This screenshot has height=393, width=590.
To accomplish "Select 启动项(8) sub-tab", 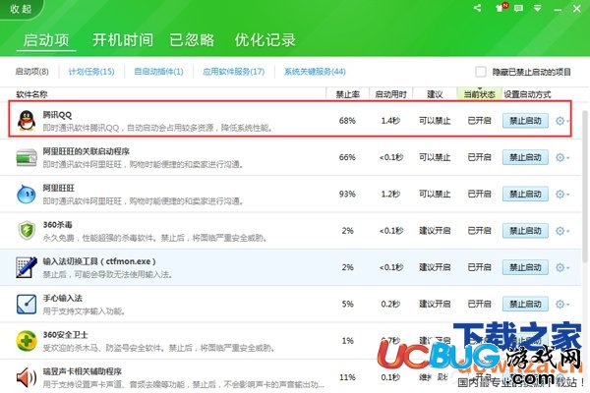I will pyautogui.click(x=32, y=72).
